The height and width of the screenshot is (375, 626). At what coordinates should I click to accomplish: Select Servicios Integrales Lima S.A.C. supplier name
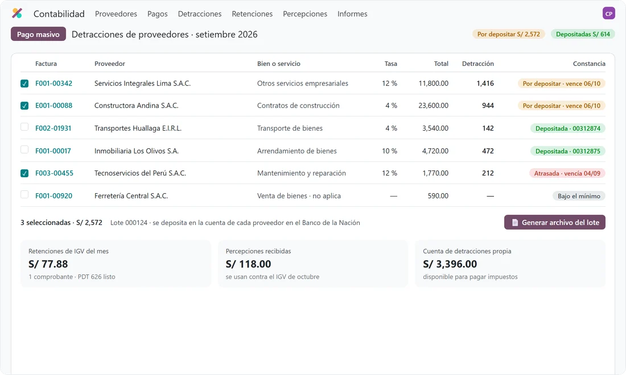pyautogui.click(x=142, y=84)
